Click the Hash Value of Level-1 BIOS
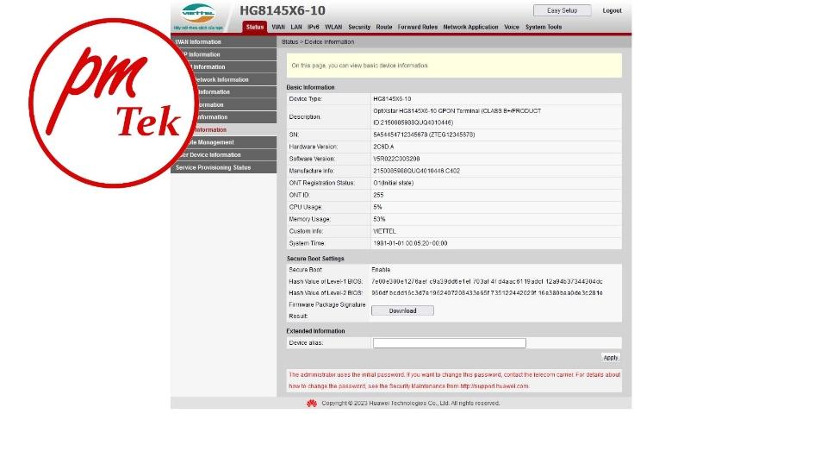 point(487,281)
